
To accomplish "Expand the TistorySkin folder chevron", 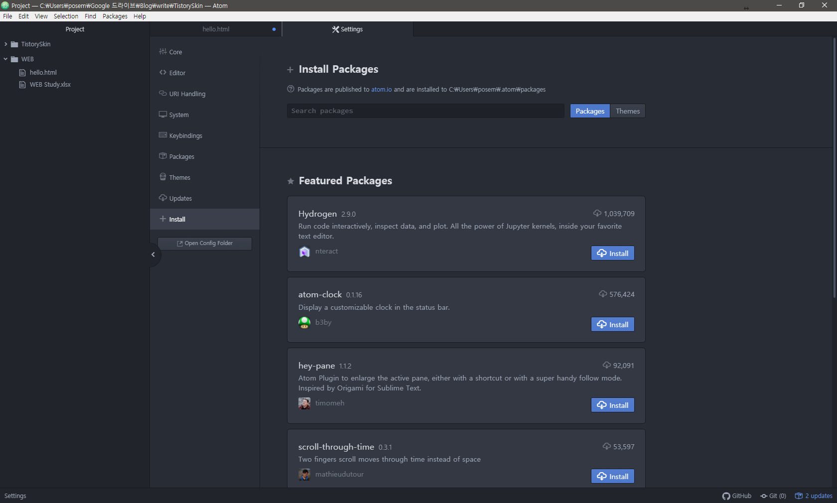I will [x=6, y=44].
